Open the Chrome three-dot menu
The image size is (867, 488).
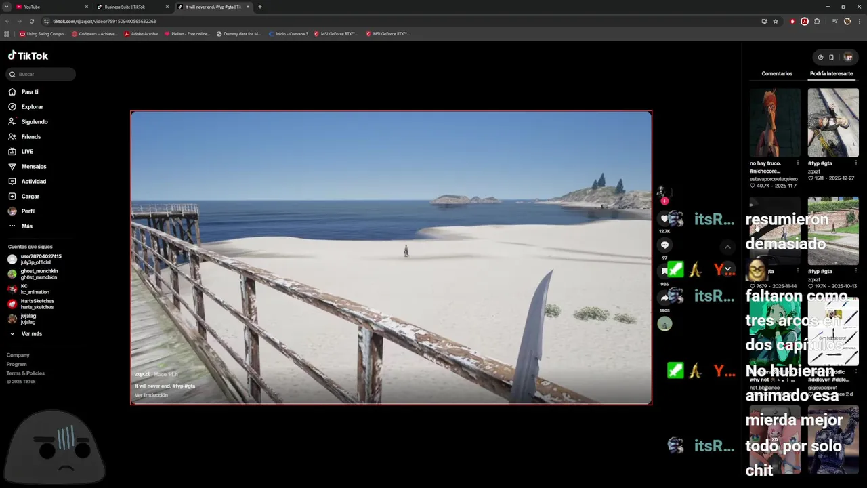pyautogui.click(x=860, y=21)
